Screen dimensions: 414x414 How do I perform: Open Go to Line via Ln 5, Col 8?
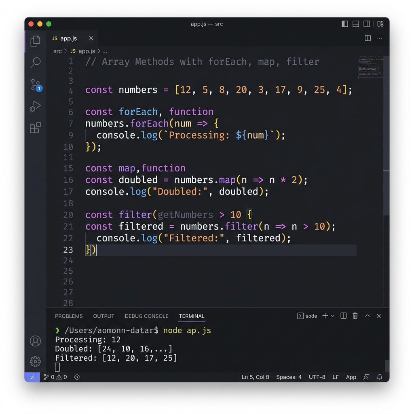(256, 377)
